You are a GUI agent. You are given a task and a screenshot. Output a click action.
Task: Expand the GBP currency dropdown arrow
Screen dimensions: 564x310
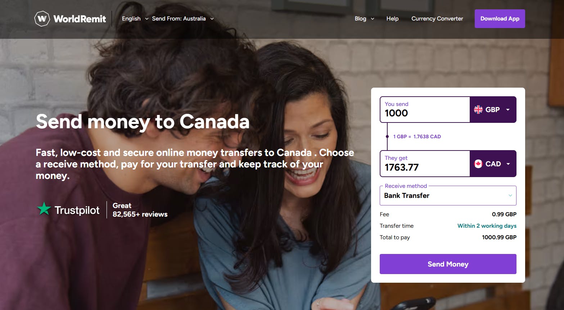coord(508,110)
